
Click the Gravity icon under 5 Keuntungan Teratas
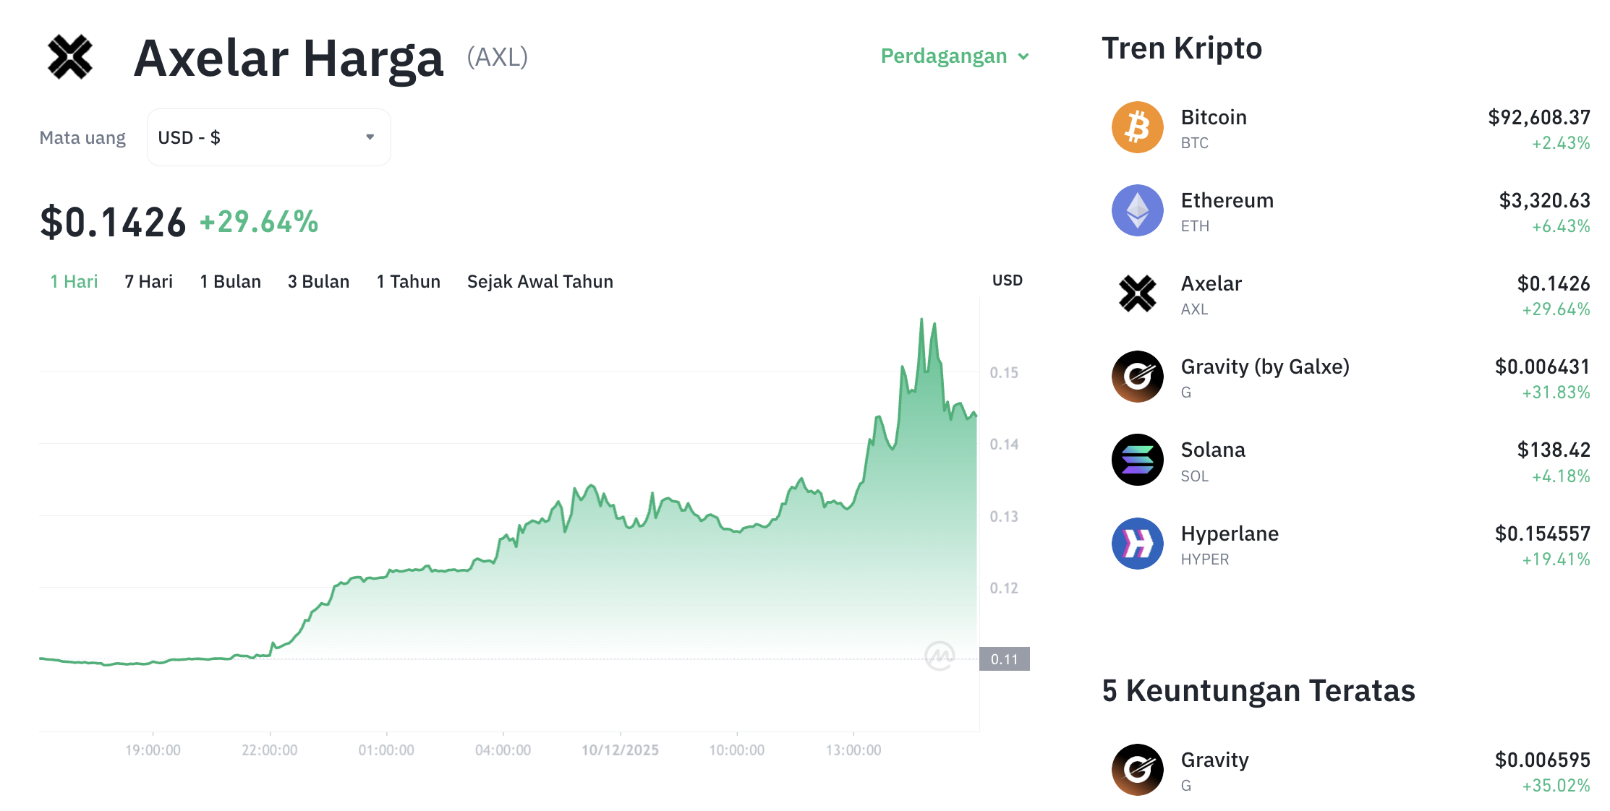click(x=1137, y=770)
